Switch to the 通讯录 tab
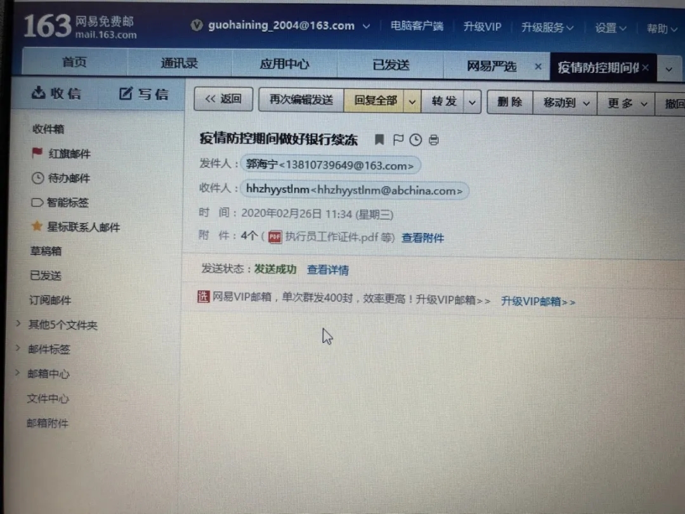This screenshot has height=514, width=685. tap(179, 63)
